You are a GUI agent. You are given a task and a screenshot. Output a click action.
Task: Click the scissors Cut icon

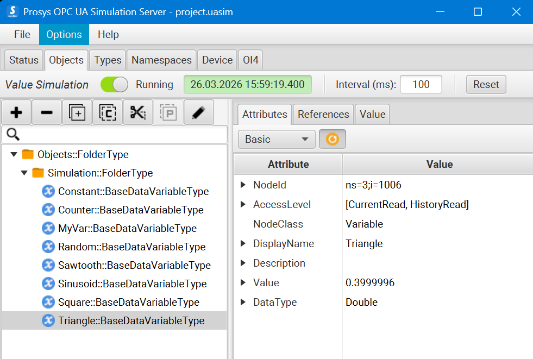[x=138, y=112]
